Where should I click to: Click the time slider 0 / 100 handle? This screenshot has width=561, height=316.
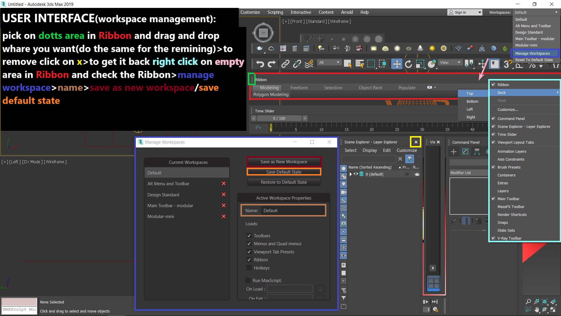[279, 118]
